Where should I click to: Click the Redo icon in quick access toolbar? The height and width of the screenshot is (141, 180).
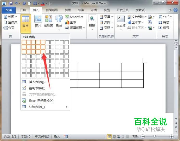pyautogui.click(x=24, y=3)
